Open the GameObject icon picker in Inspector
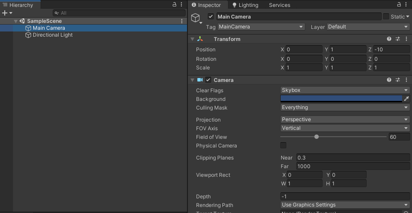Viewport: 412px width, 213px height. [196, 19]
